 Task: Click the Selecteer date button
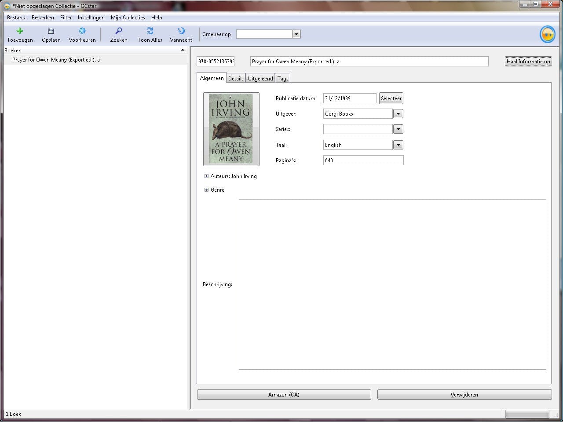coord(391,98)
